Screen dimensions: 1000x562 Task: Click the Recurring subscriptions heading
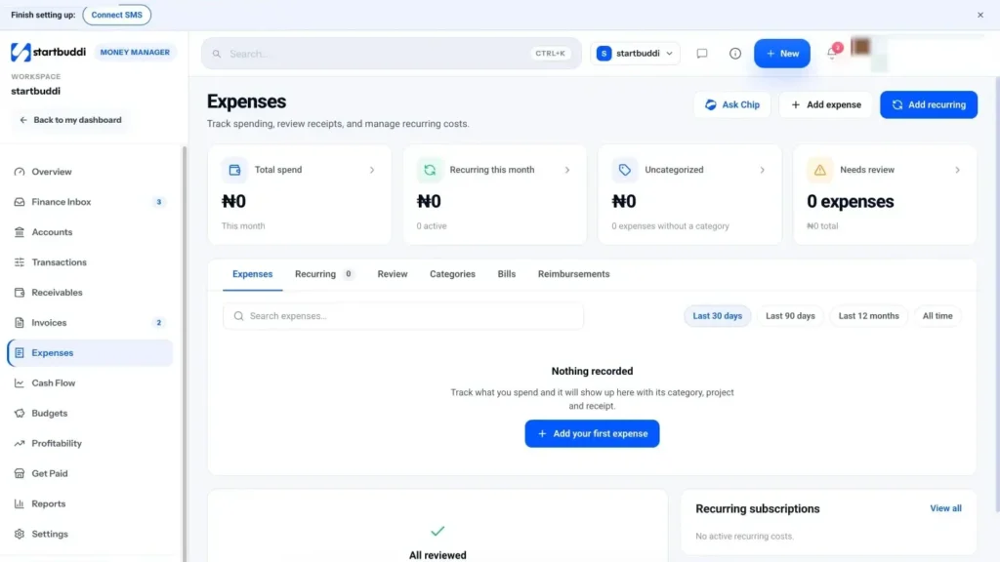[x=758, y=509]
